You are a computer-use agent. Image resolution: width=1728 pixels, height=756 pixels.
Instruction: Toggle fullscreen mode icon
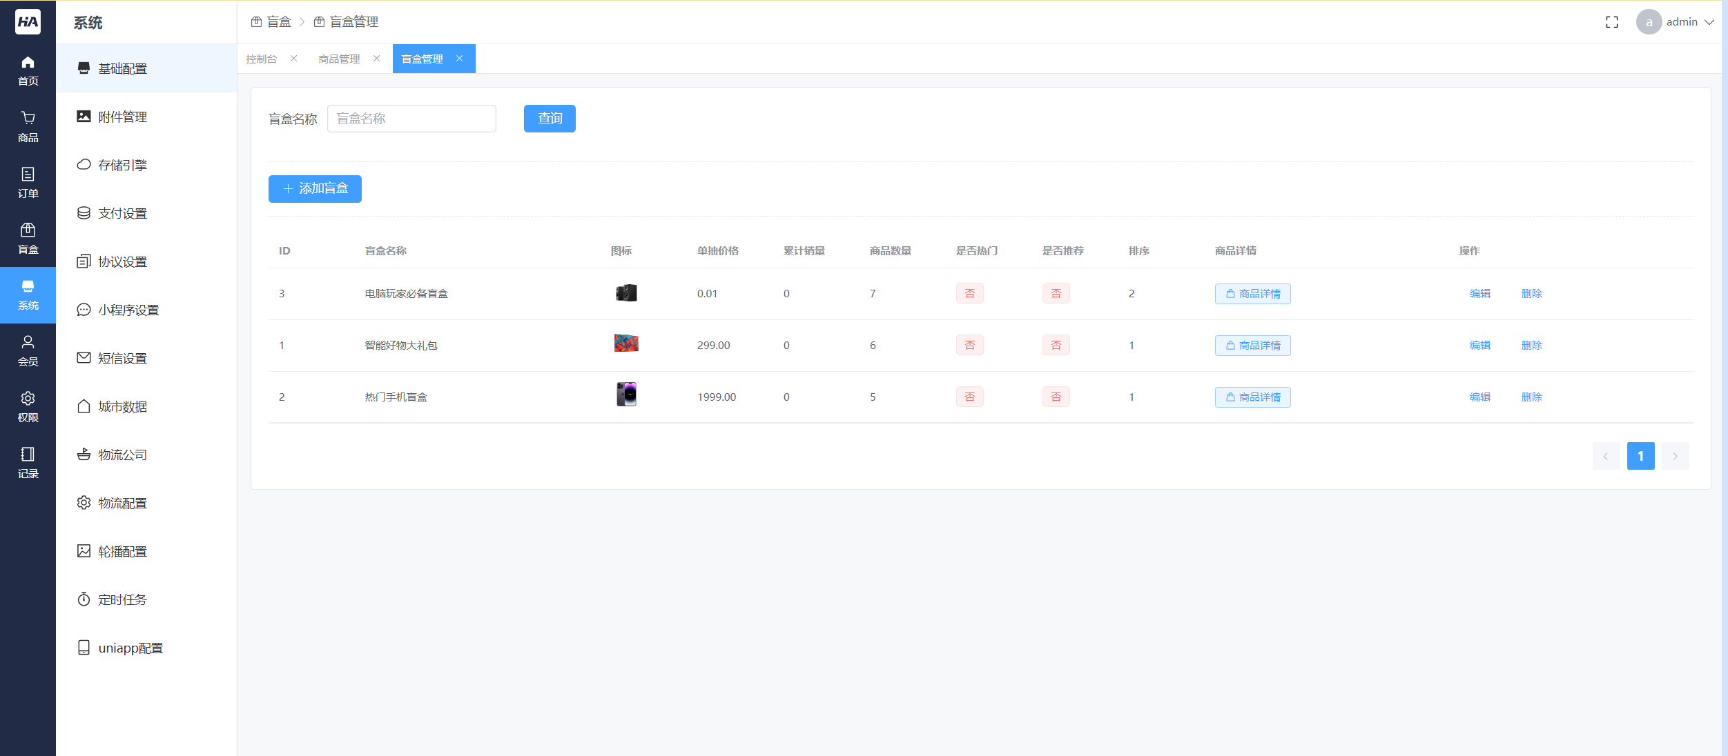point(1611,22)
